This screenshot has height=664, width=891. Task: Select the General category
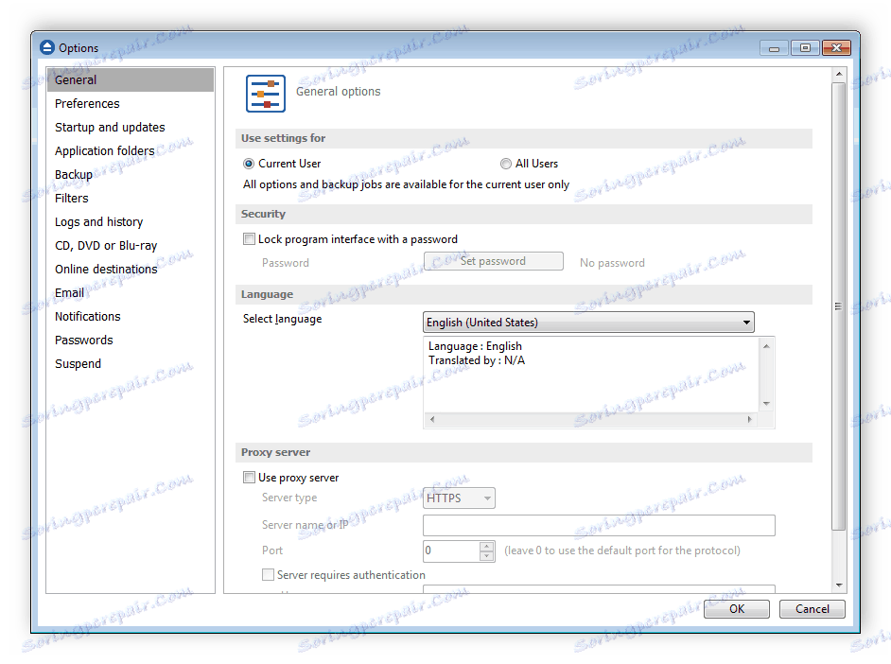tap(131, 80)
